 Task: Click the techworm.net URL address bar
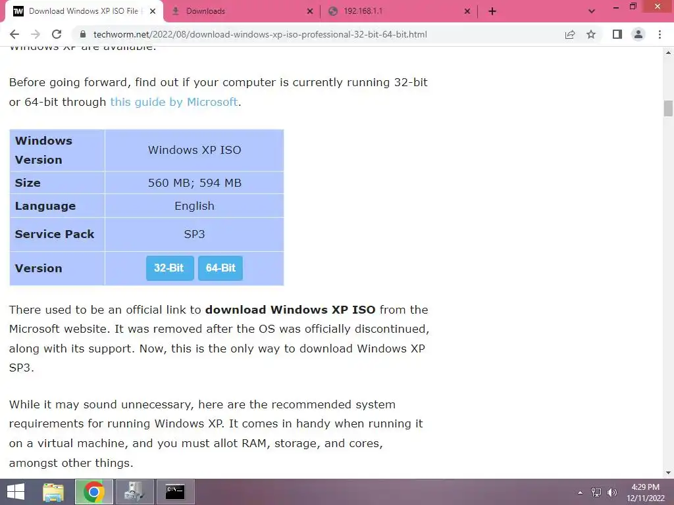pyautogui.click(x=260, y=34)
